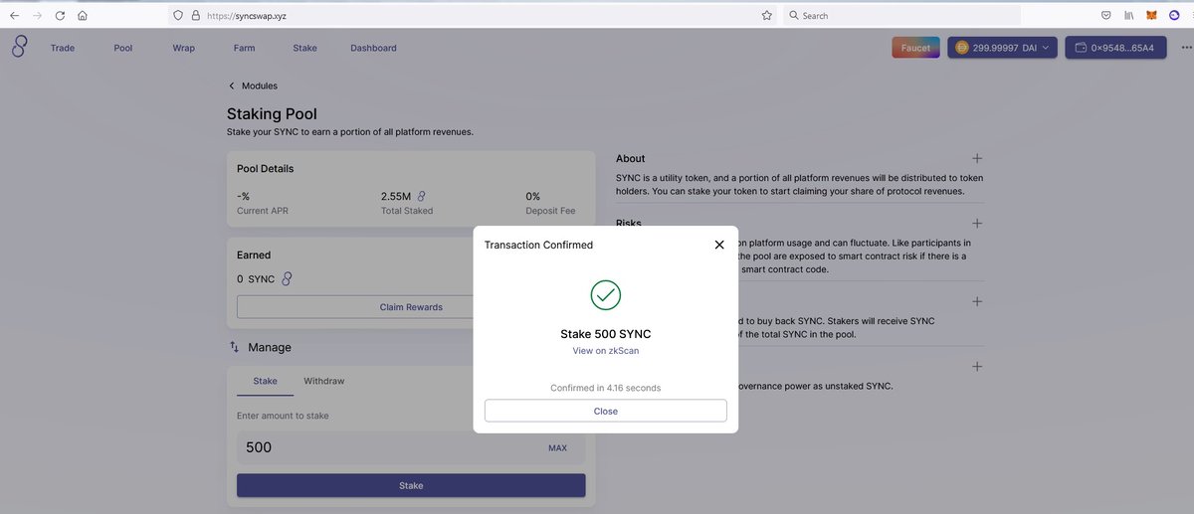The image size is (1194, 514).
Task: Expand the Risks section
Action: [977, 224]
